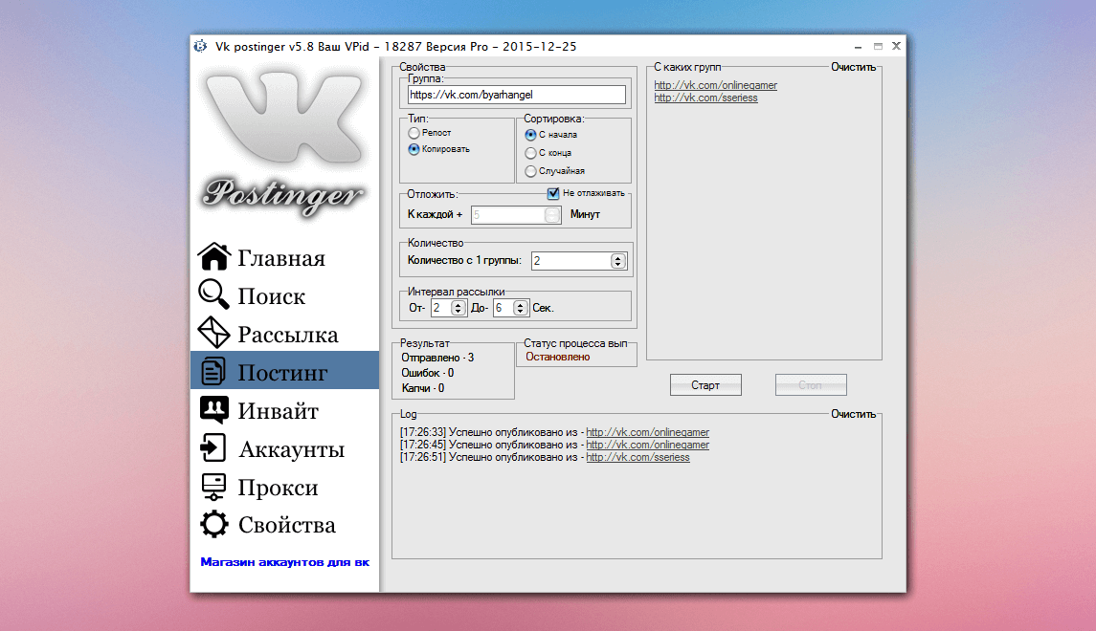
Task: Clear the С каких групп list
Action: click(854, 67)
